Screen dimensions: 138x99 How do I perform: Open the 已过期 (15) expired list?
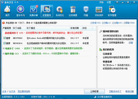(117, 23)
